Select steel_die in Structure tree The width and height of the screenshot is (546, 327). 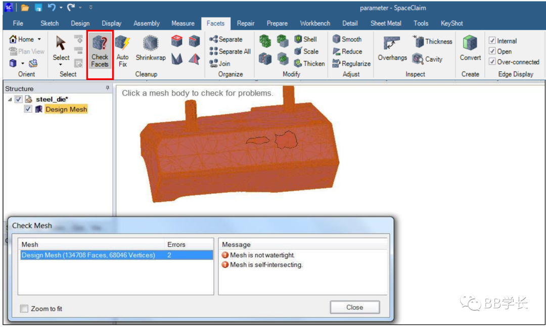tap(52, 99)
